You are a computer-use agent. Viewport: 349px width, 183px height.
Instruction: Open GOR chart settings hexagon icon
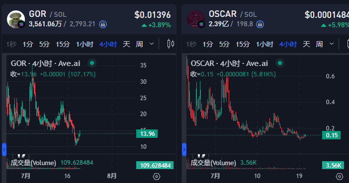tap(157, 177)
